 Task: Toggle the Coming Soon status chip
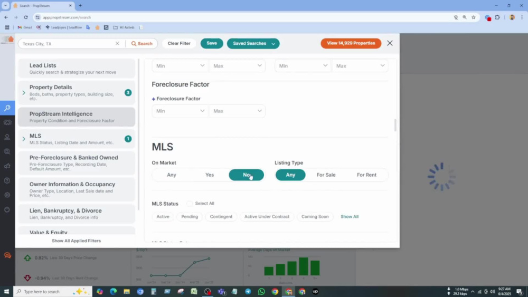(x=315, y=217)
